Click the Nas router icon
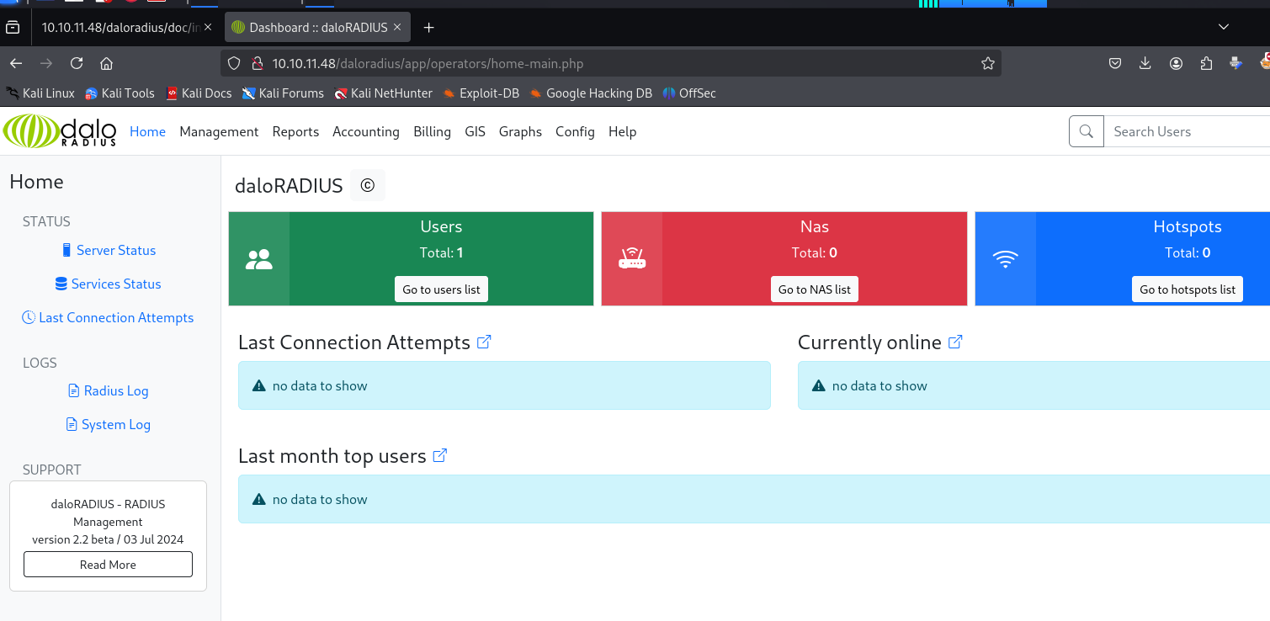This screenshot has height=621, width=1270. [x=632, y=258]
